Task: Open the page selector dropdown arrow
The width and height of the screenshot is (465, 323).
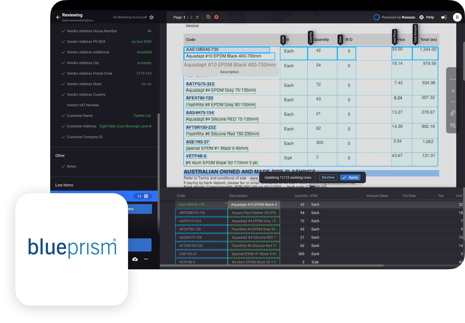Action: click(197, 17)
